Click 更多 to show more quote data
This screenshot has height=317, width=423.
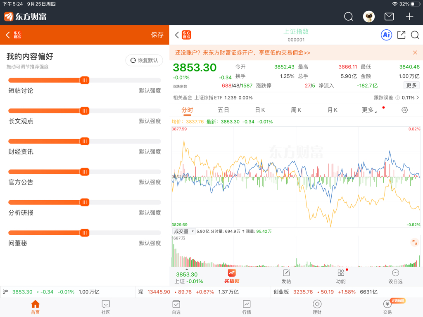pos(411,85)
